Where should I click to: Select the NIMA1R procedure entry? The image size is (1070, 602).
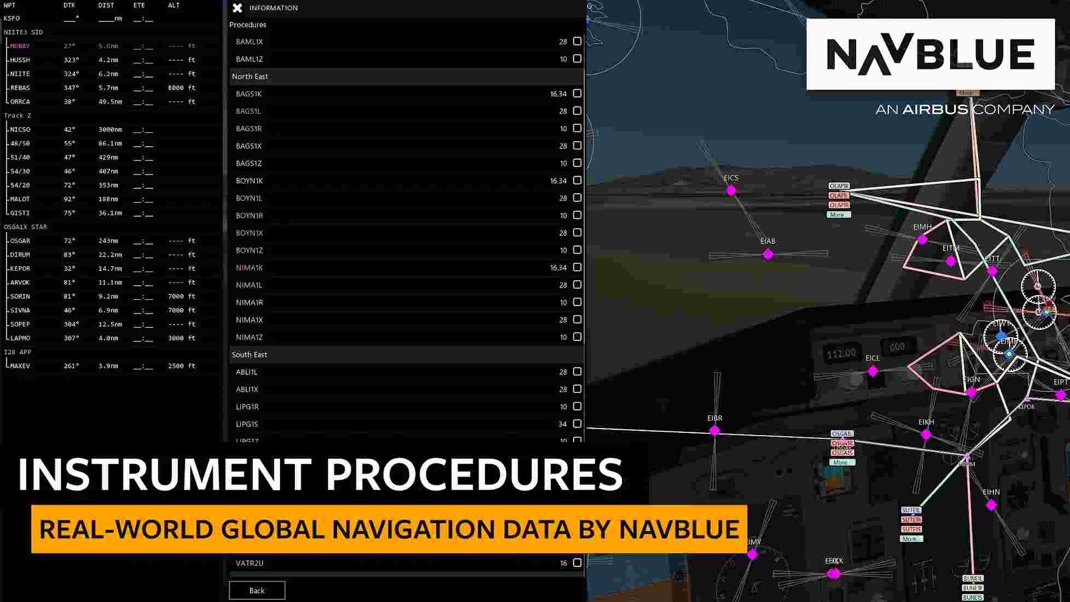(249, 302)
